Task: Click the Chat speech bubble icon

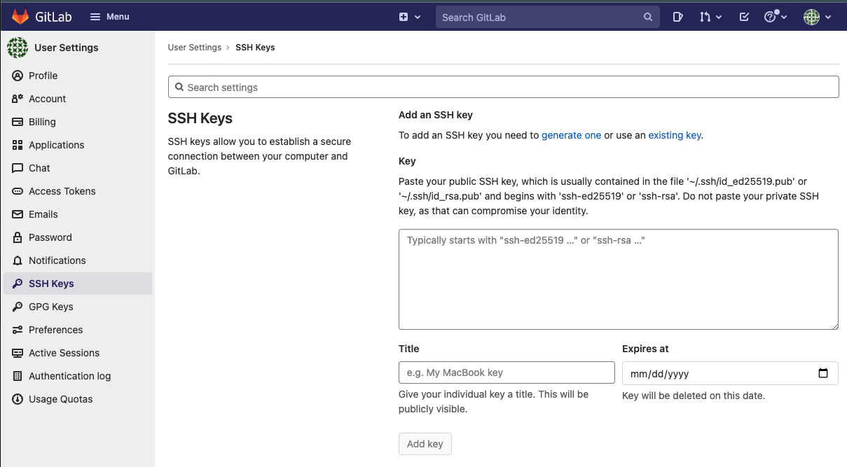Action: [18, 168]
